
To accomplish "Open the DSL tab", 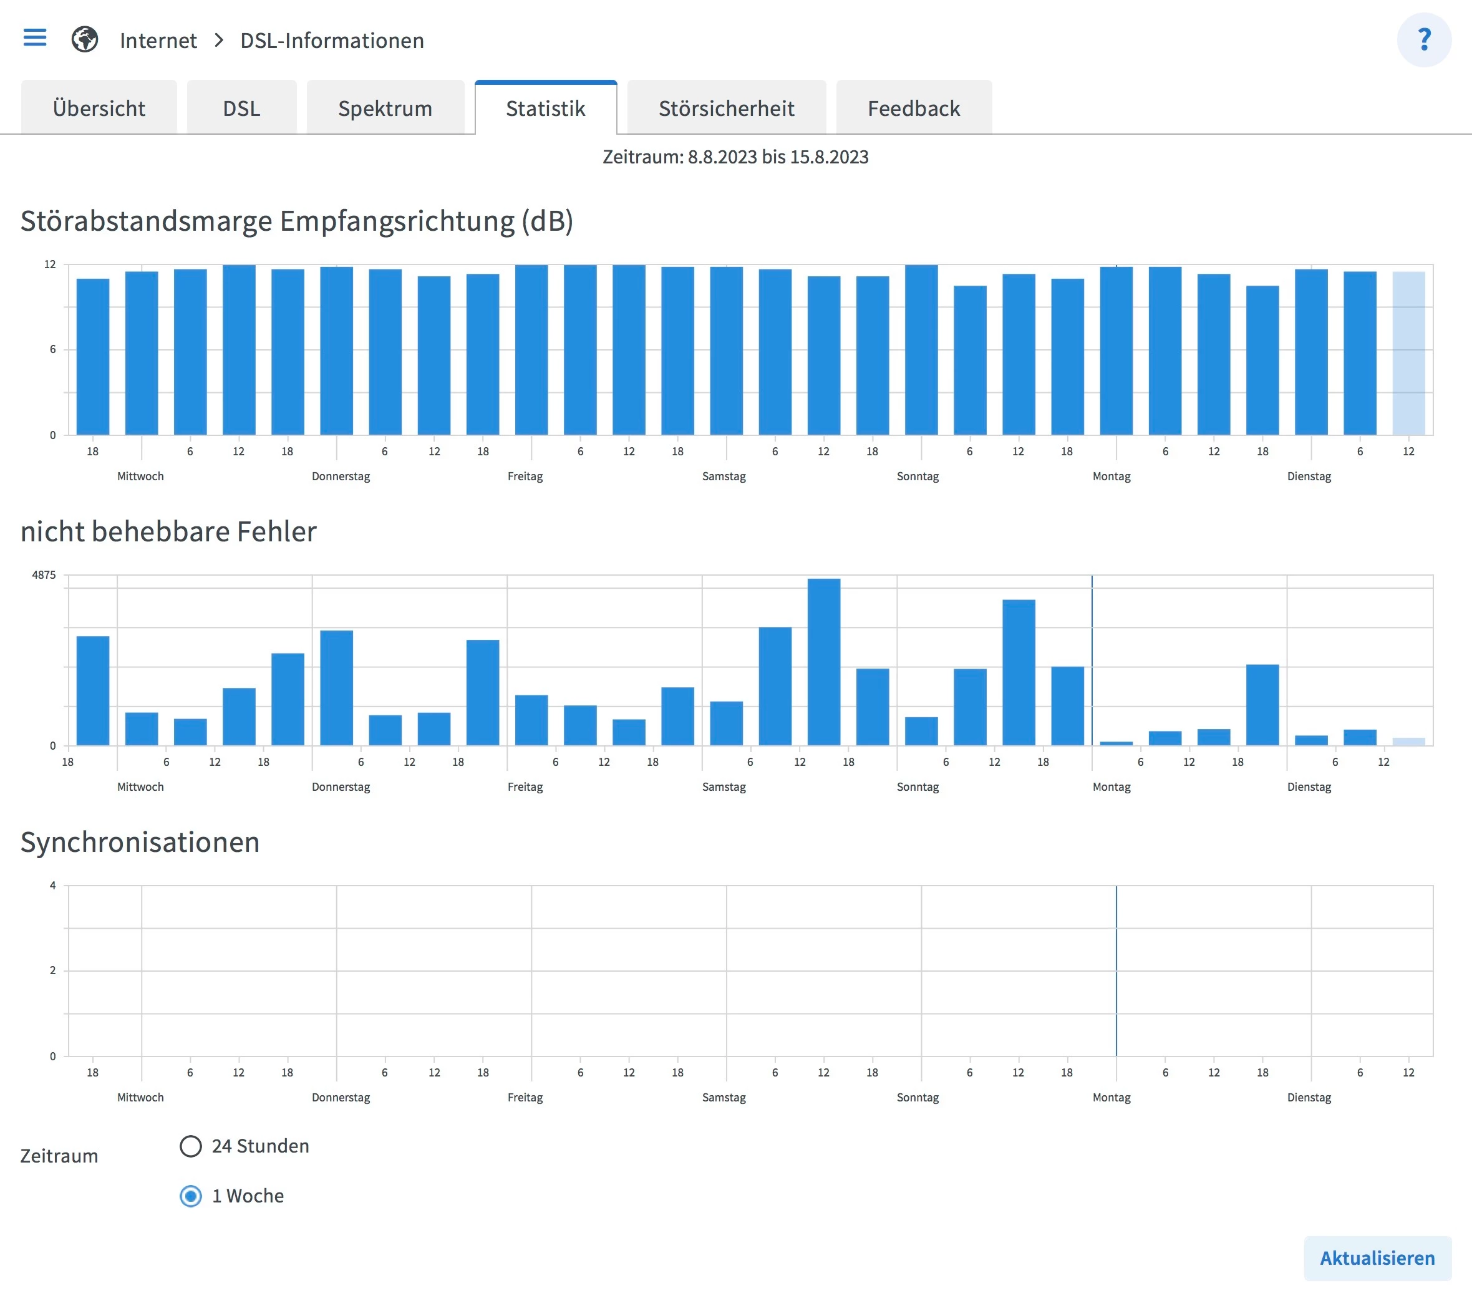I will click(x=241, y=108).
